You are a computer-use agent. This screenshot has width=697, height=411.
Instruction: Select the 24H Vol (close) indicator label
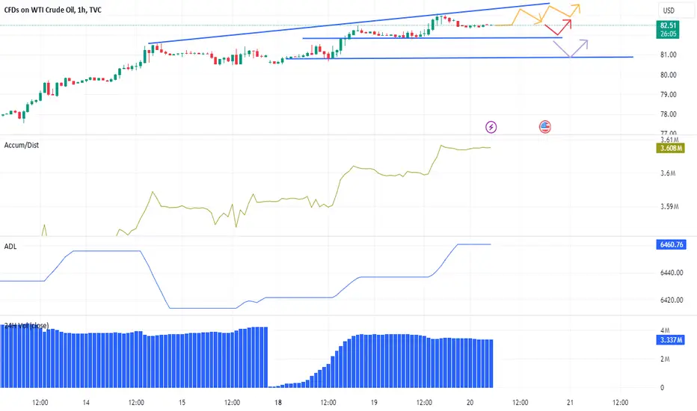(26, 326)
